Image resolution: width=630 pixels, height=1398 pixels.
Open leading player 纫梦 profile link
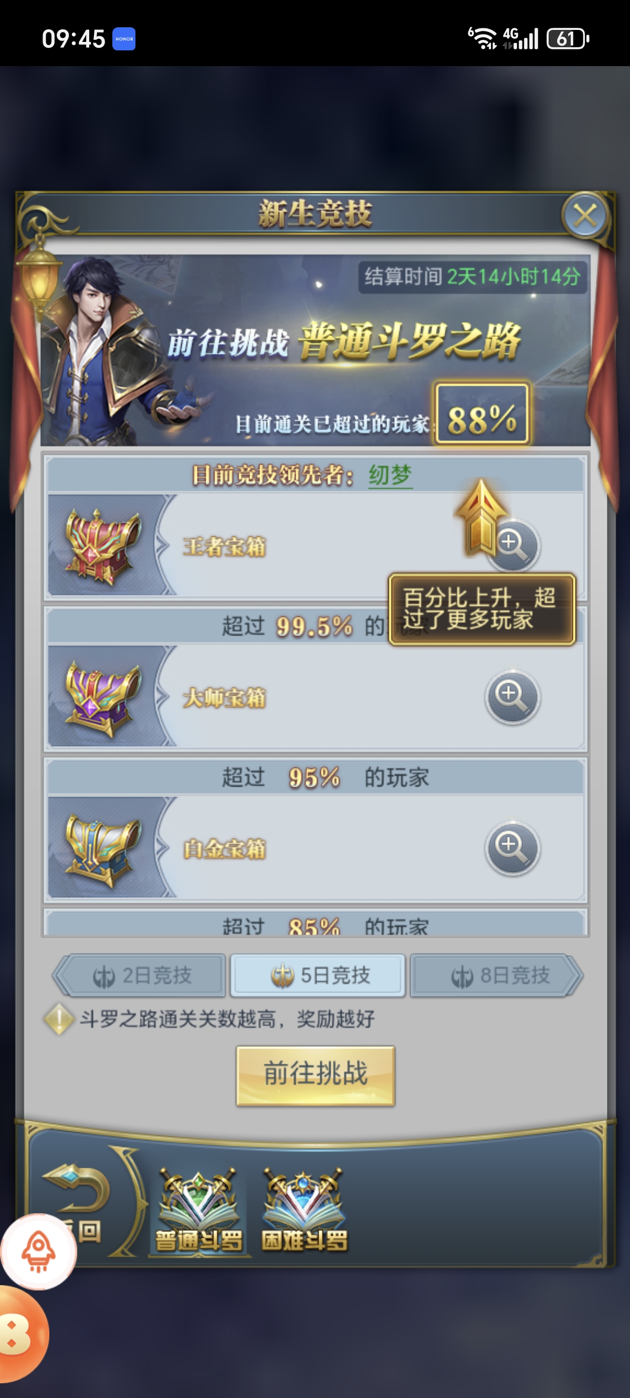[391, 475]
